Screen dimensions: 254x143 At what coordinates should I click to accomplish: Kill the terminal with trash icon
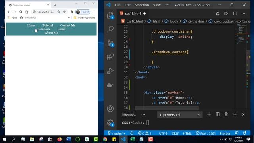(226, 114)
